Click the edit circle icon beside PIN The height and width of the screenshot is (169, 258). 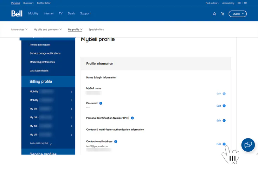click(x=224, y=120)
